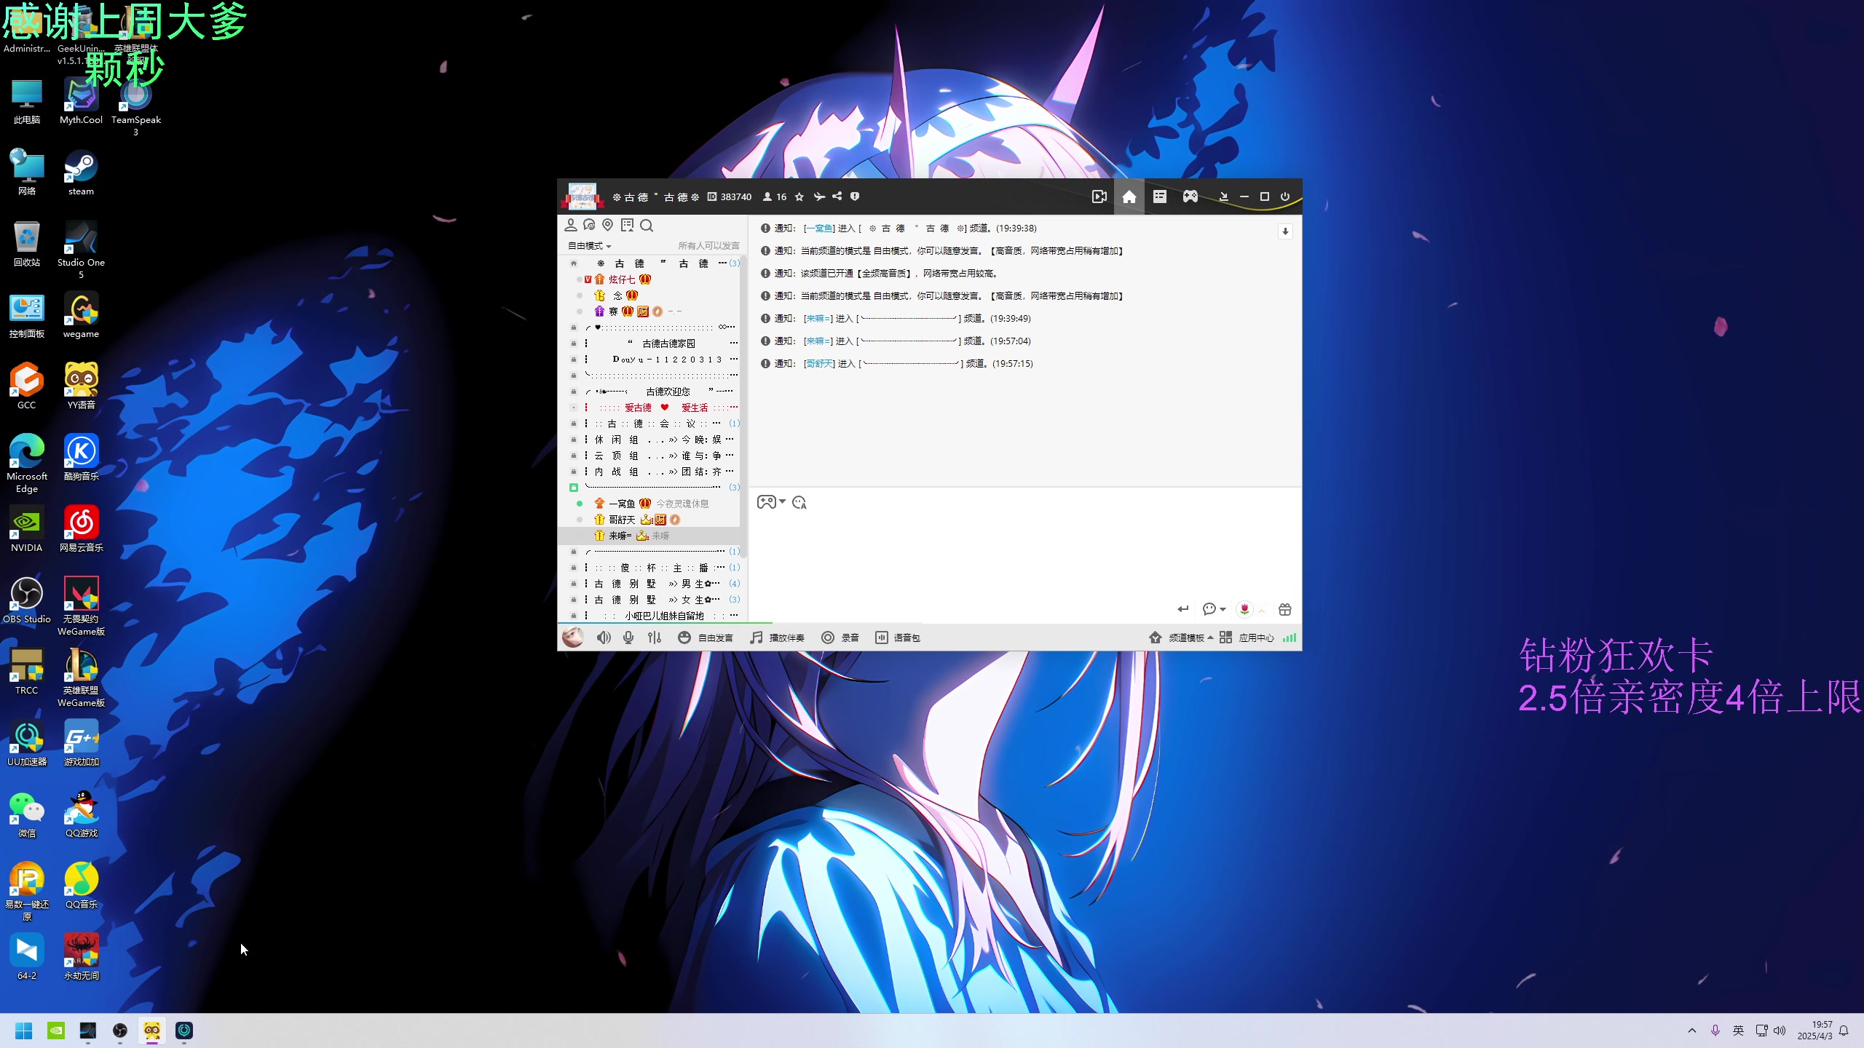The image size is (1864, 1048).
Task: Toggle microphone mute in YY bottom bar
Action: [628, 638]
